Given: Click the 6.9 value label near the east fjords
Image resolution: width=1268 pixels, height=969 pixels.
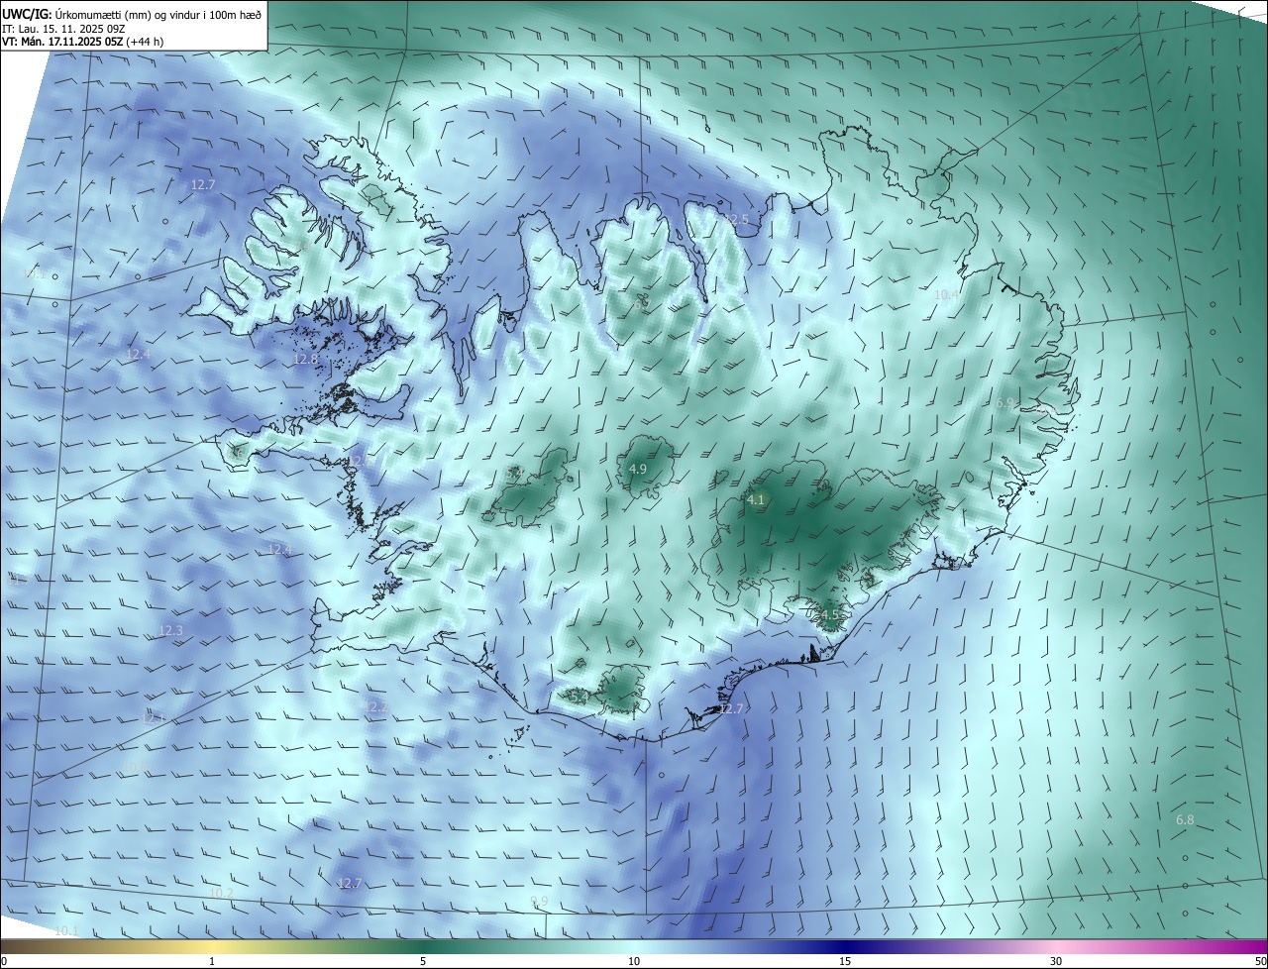Looking at the screenshot, I should (x=1004, y=403).
